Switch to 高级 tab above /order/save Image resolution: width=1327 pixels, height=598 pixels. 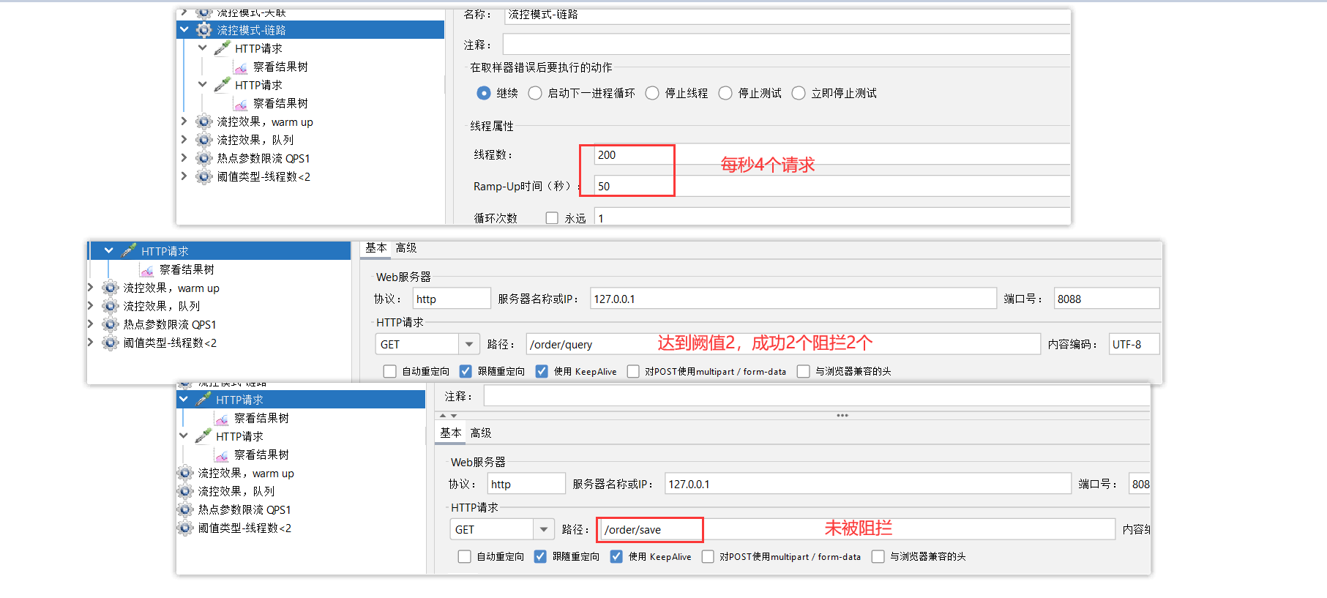[x=481, y=433]
